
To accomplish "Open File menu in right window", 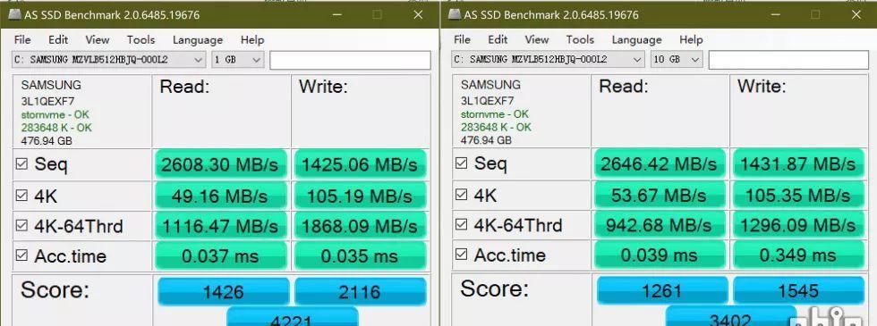I will point(462,39).
